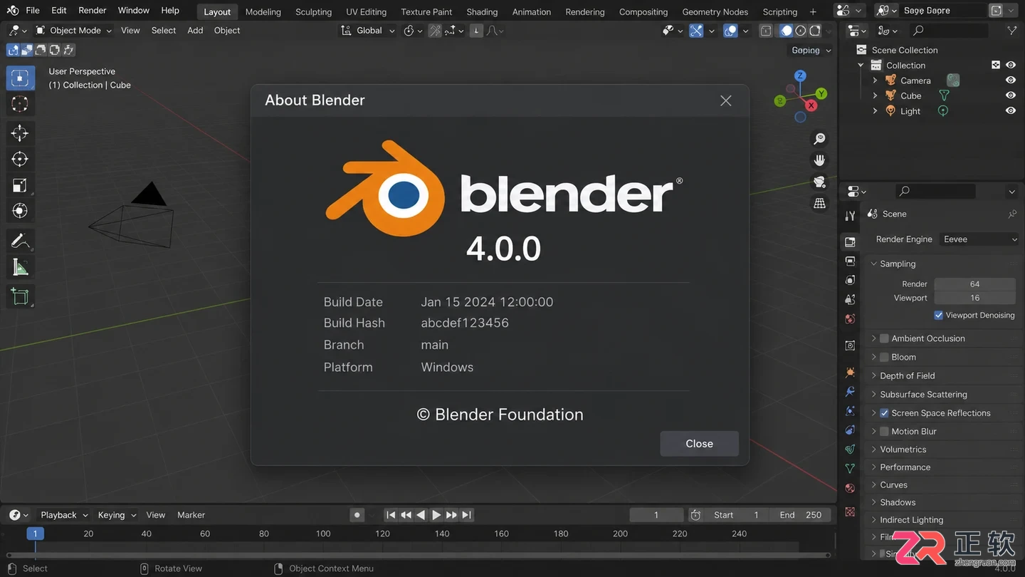Toggle camera view with the camera icon
Screen dimensions: 1025x577
coord(820,182)
